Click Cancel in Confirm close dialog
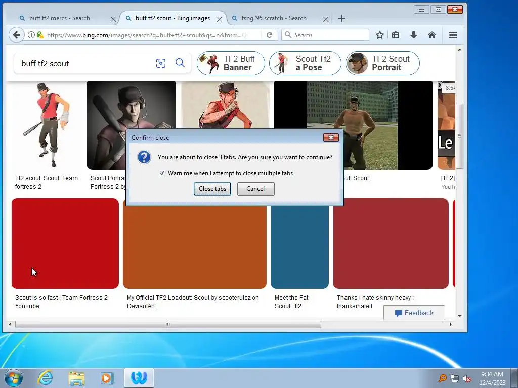This screenshot has width=518, height=388. 255,189
